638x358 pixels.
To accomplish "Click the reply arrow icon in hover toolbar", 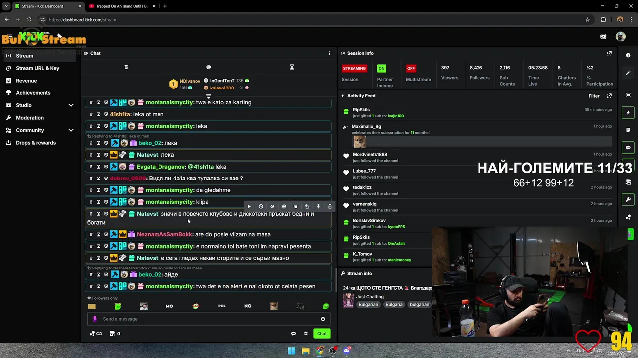I will (307, 206).
